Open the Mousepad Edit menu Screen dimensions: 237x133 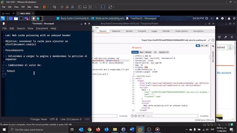pyautogui.click(x=11, y=28)
